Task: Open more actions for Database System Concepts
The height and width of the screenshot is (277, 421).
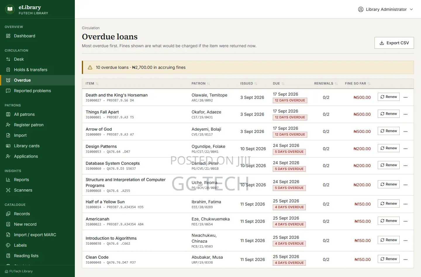Action: pyautogui.click(x=406, y=166)
